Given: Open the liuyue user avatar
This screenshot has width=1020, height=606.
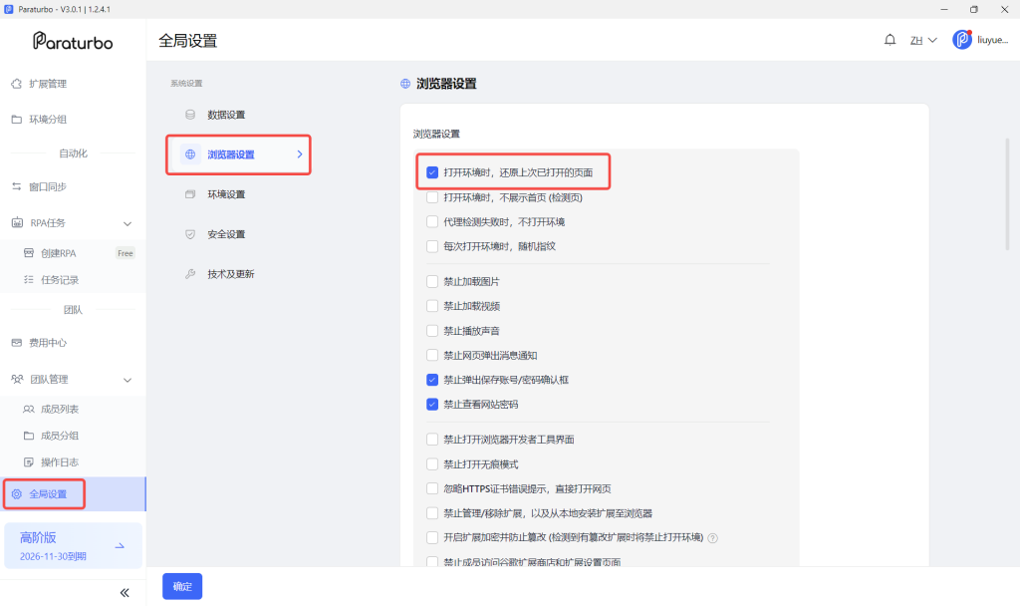Looking at the screenshot, I should (x=962, y=40).
